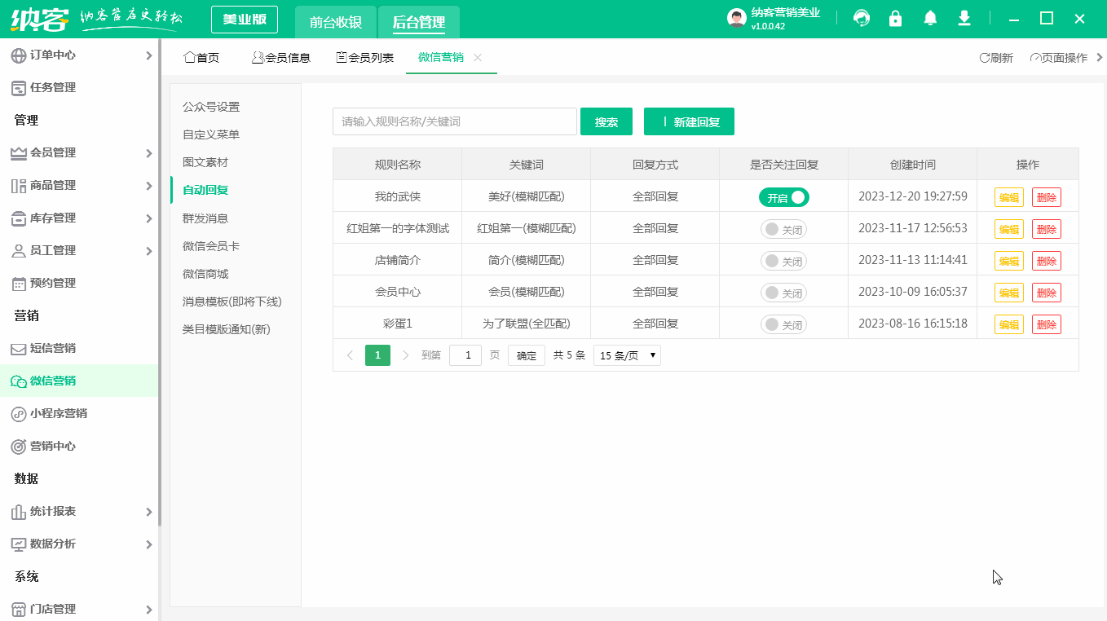Enable follow reply toggle for 彩蛋1
This screenshot has width=1107, height=621.
pos(783,324)
